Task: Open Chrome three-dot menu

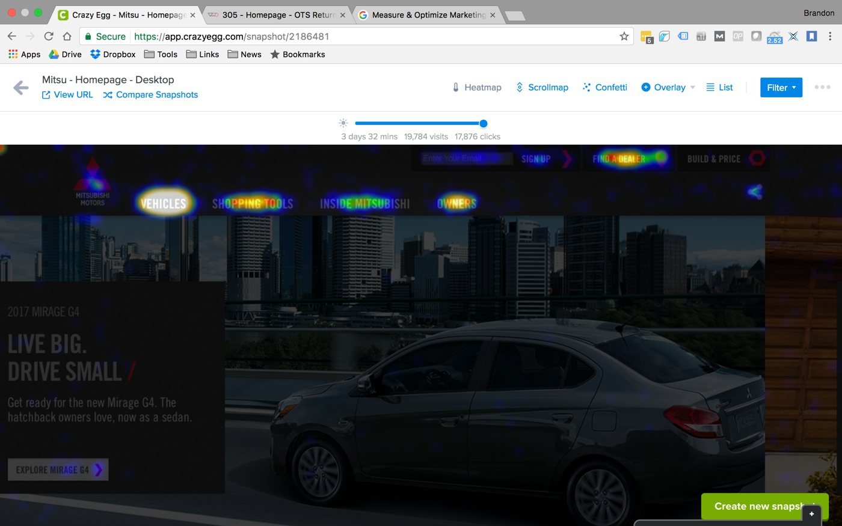Action: point(830,37)
